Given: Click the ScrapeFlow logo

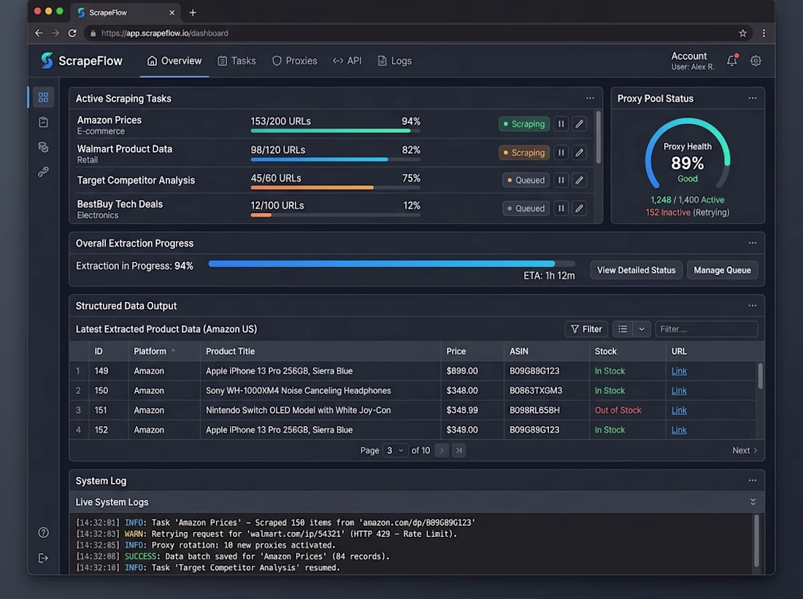Looking at the screenshot, I should click(x=82, y=61).
